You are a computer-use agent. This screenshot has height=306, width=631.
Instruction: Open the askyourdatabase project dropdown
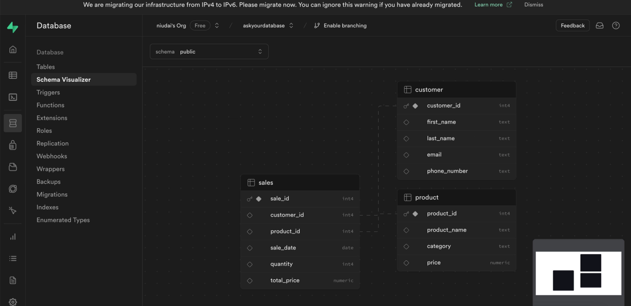[268, 25]
